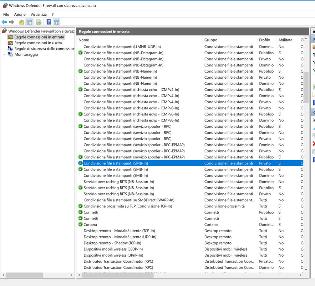Click the icon next to Regole connessioni in uscita
315x286 pixels.
coord(10,43)
